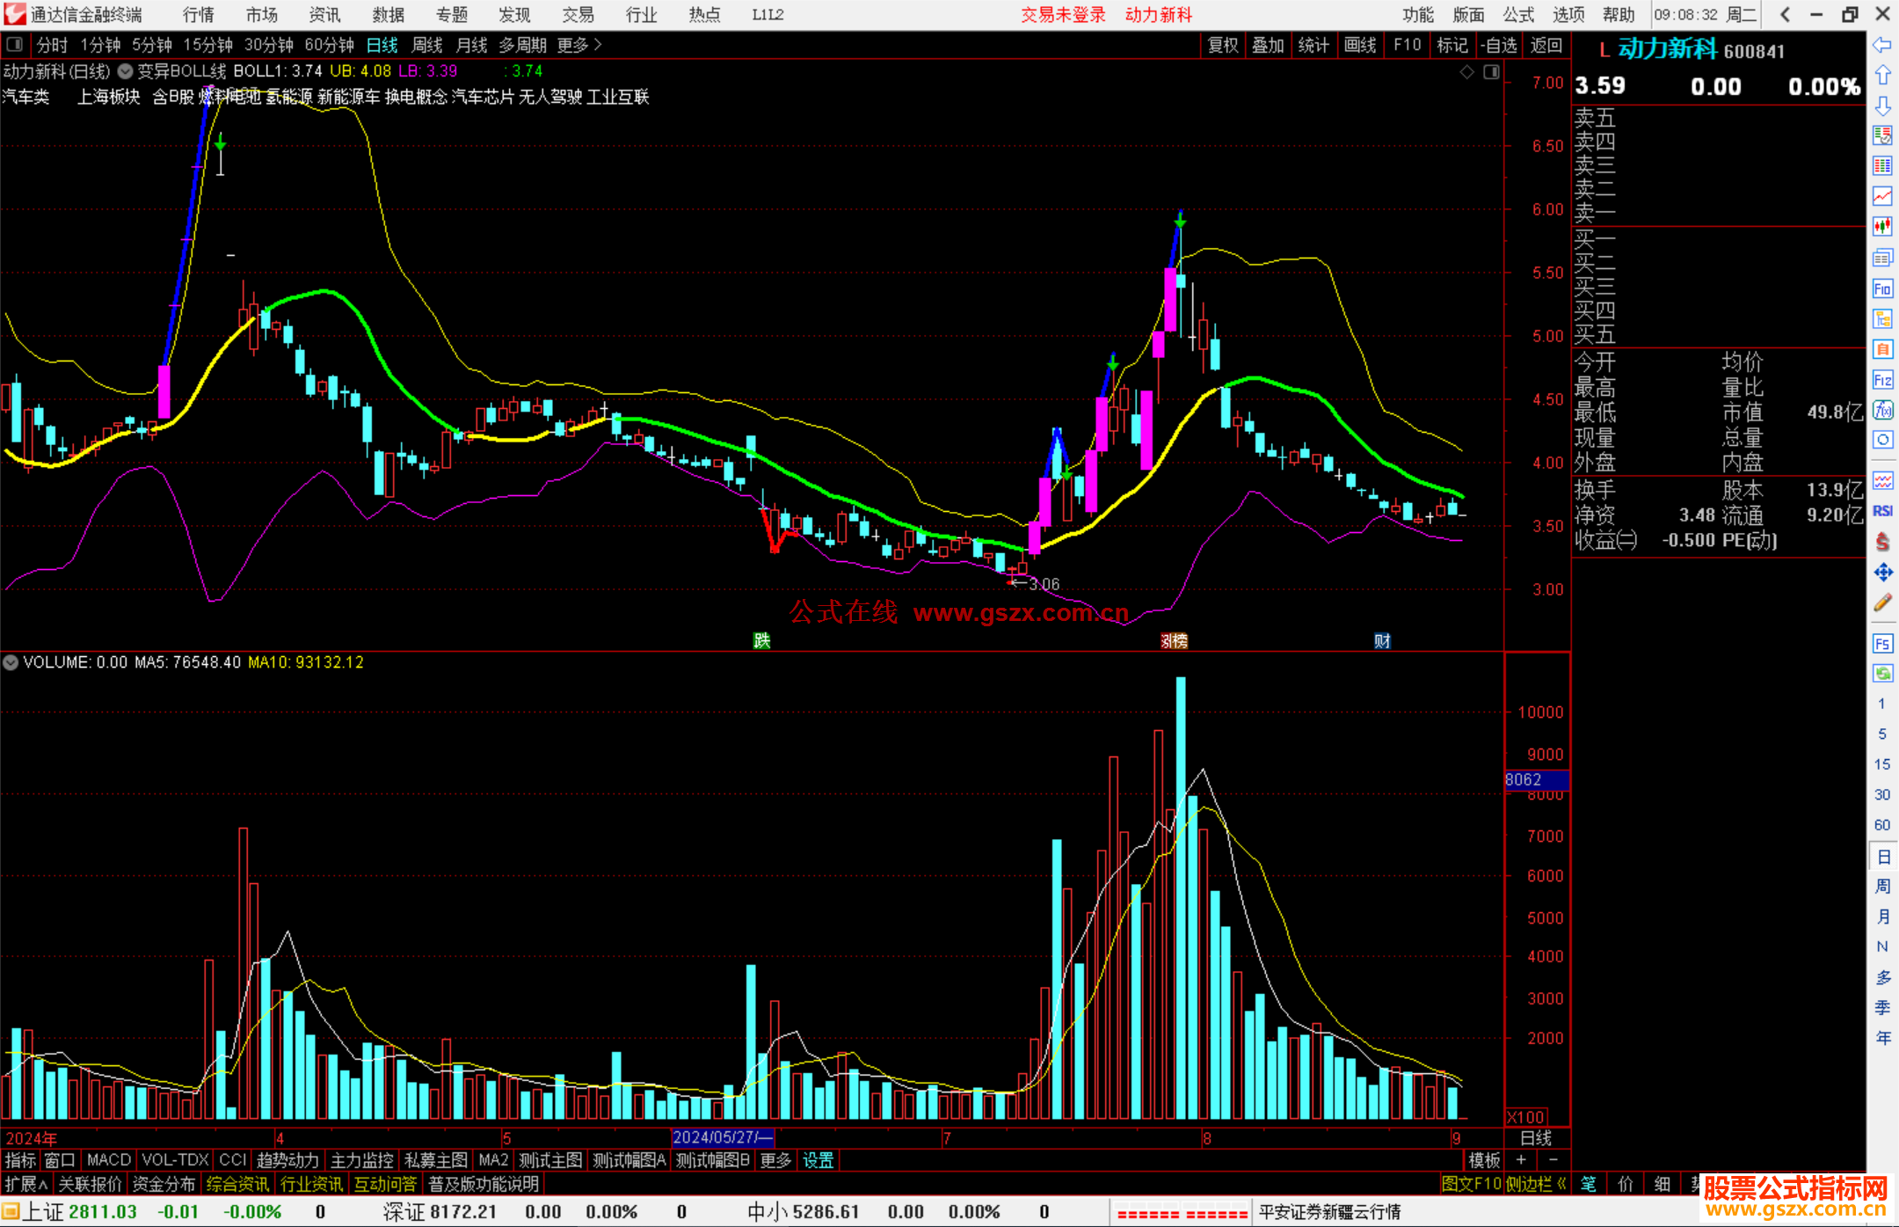Click the trend line chart sidebar icon
Screen dimensions: 1899x1227
[x=1882, y=196]
